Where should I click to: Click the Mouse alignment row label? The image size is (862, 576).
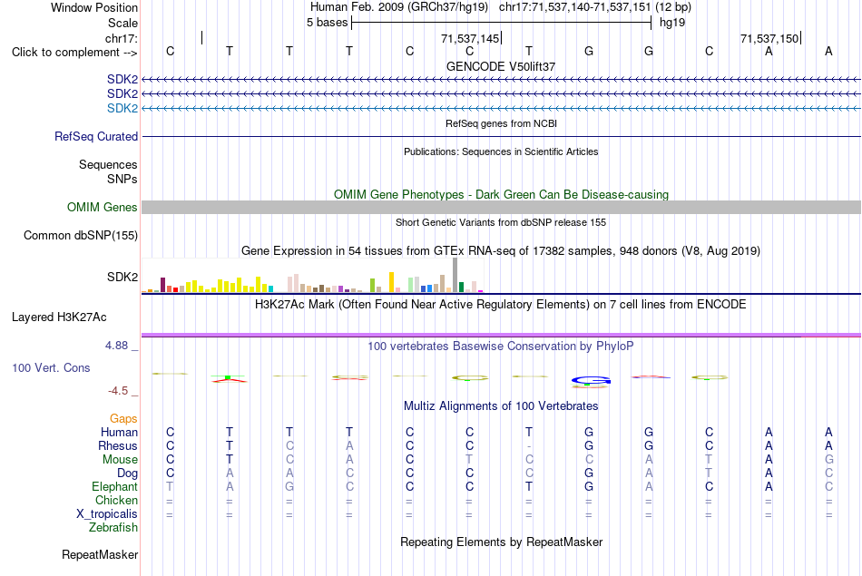[120, 460]
